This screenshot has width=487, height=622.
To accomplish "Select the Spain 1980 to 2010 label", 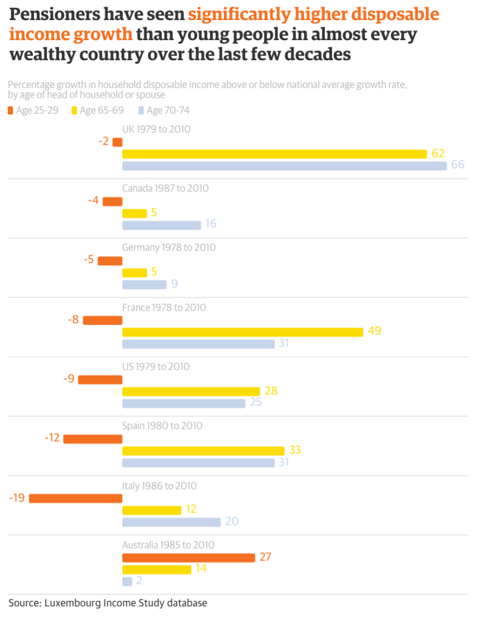I will (x=162, y=426).
